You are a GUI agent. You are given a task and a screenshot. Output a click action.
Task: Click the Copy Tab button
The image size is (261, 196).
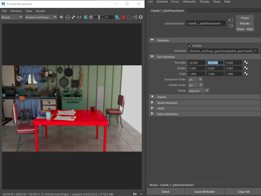tap(244, 192)
